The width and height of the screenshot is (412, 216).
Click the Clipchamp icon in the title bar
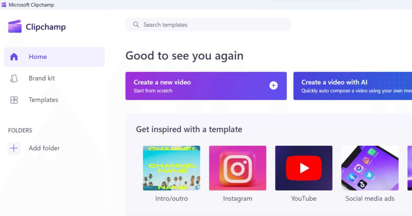(x=4, y=5)
